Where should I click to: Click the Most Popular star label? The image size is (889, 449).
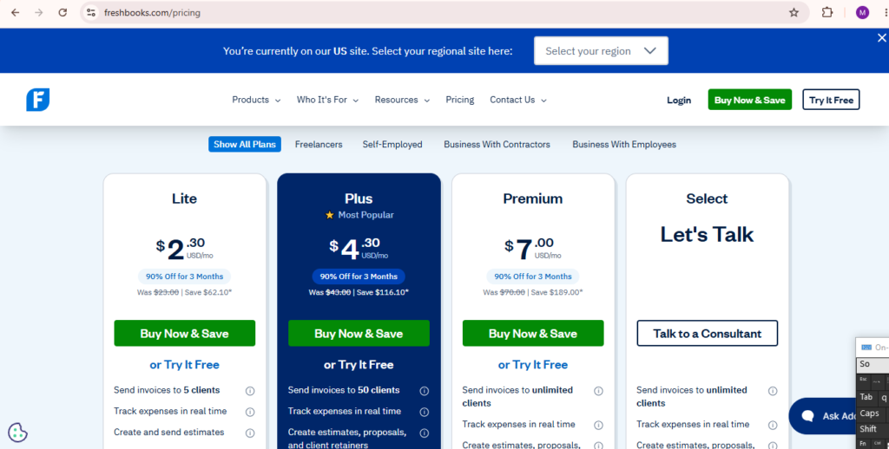359,215
